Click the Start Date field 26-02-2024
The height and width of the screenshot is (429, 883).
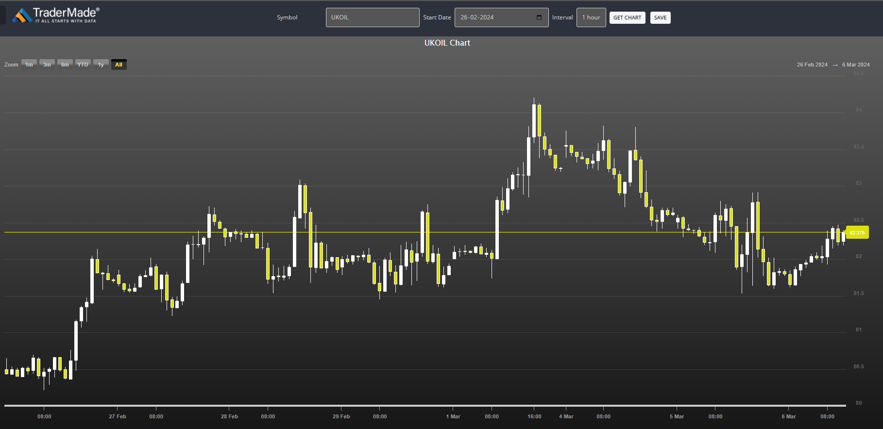coord(501,17)
